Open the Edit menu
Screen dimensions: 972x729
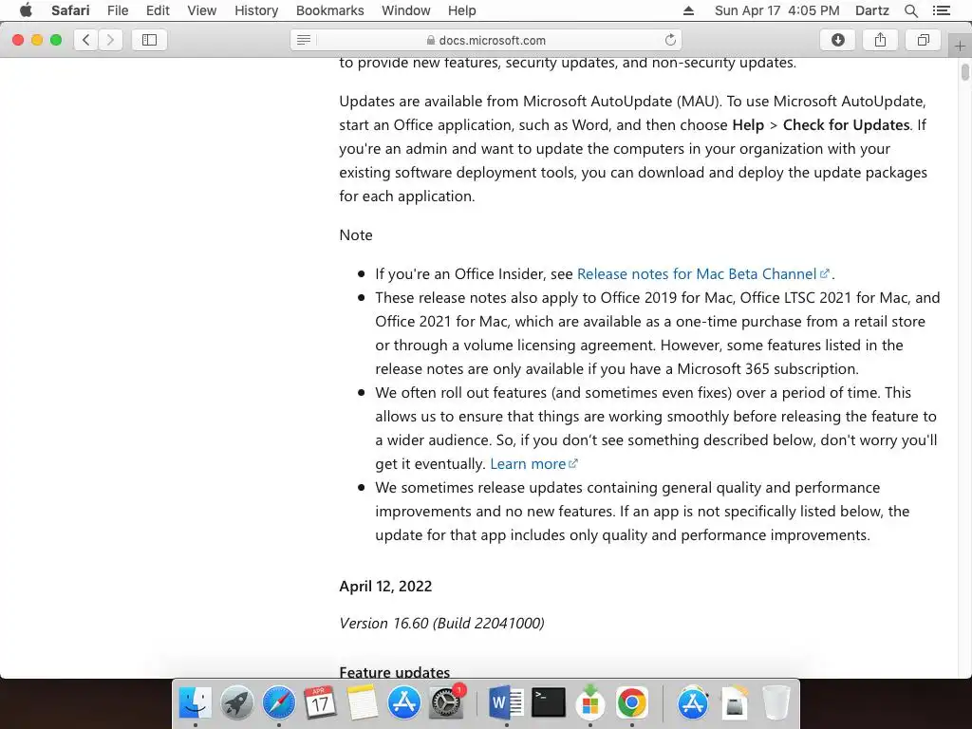coord(159,10)
